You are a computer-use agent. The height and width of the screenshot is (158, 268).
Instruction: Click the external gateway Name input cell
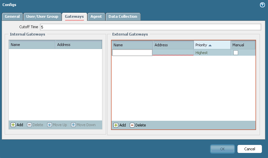click(x=132, y=53)
